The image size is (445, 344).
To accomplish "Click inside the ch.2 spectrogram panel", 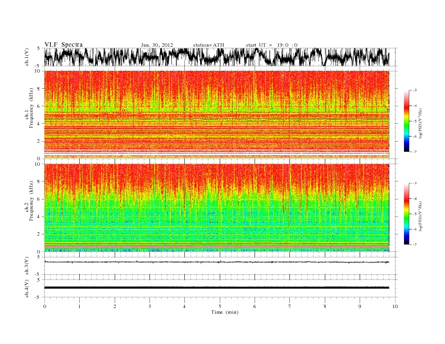I will click(216, 208).
